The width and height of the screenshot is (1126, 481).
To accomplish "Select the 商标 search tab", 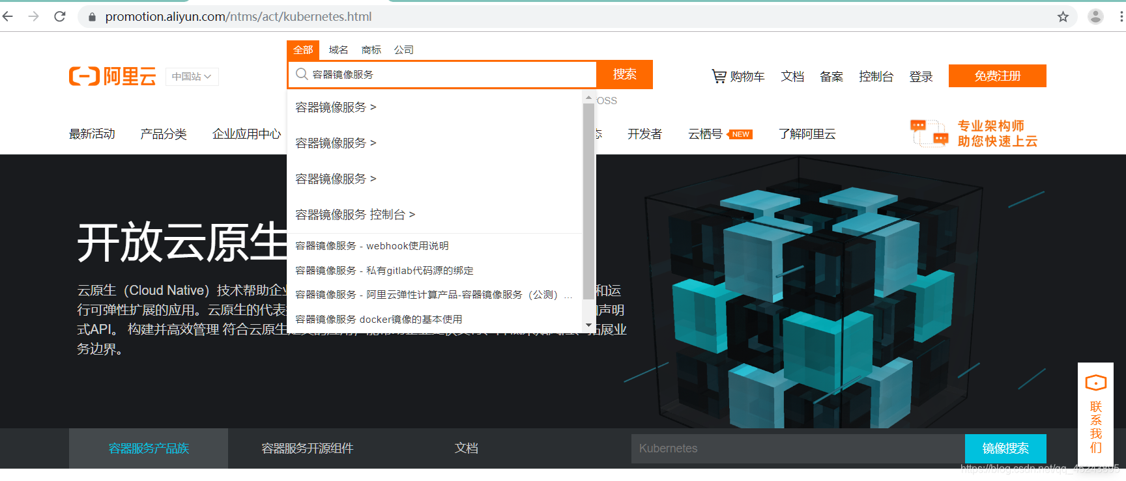I will pyautogui.click(x=371, y=50).
